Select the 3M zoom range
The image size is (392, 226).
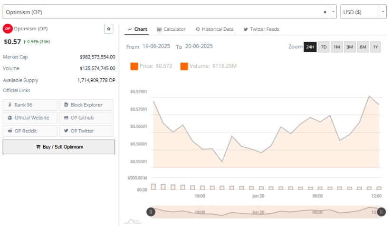[x=350, y=47]
